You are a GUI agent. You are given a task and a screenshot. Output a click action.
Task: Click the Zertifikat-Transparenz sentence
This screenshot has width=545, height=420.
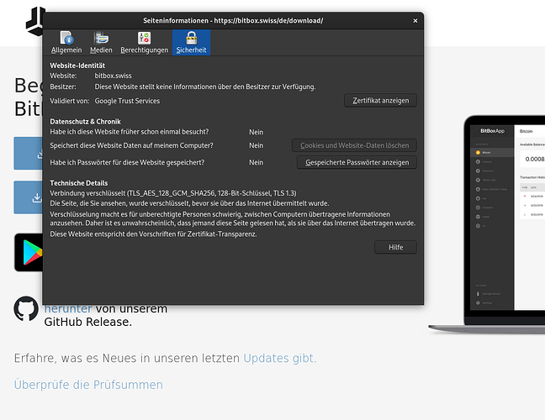click(153, 234)
